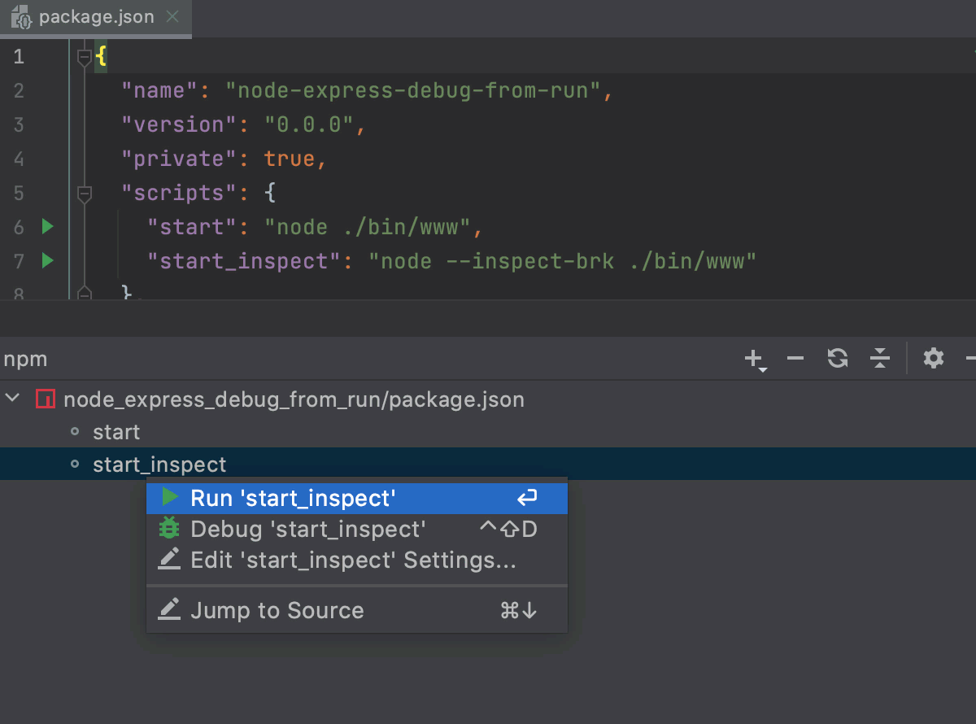Click the red npm icon beside package.json node

tap(46, 399)
